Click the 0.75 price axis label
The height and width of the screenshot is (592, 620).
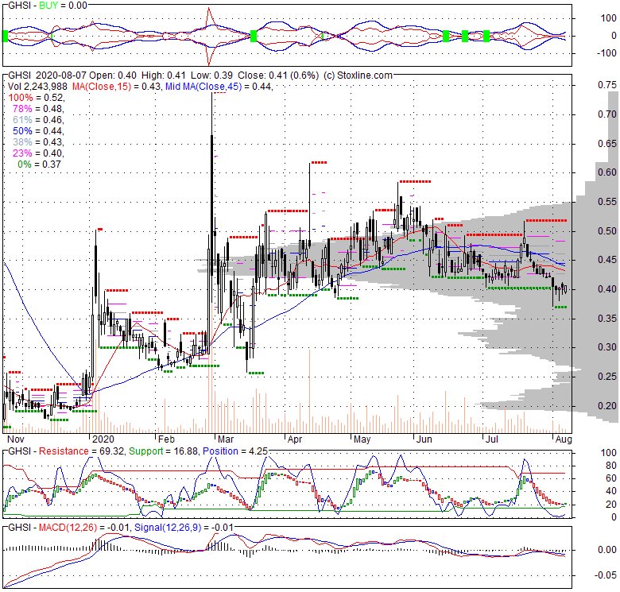coord(607,85)
